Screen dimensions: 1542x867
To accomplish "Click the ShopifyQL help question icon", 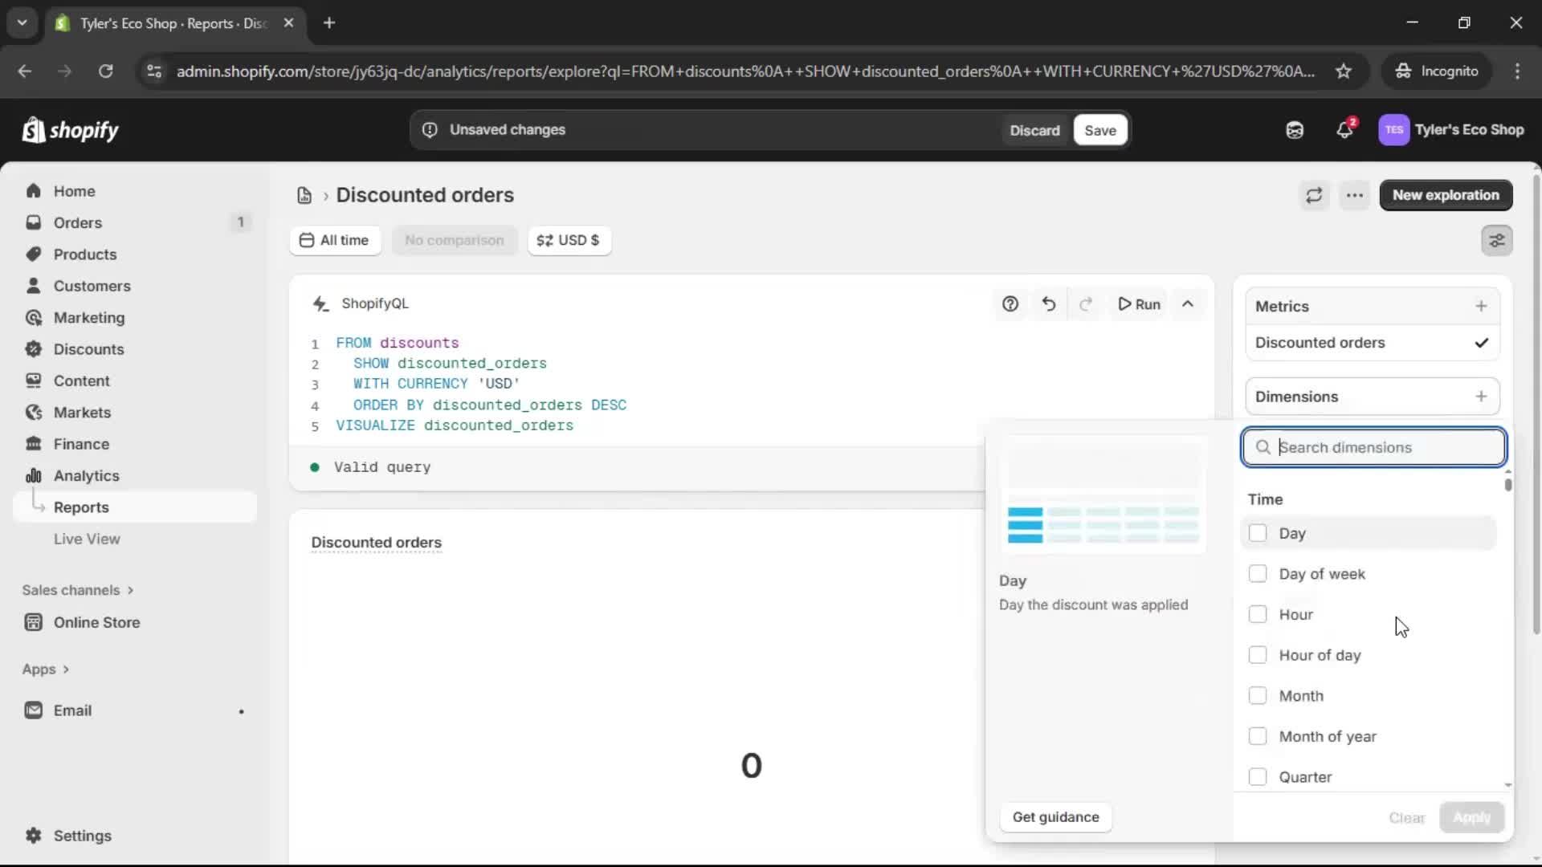I will 1010,304.
